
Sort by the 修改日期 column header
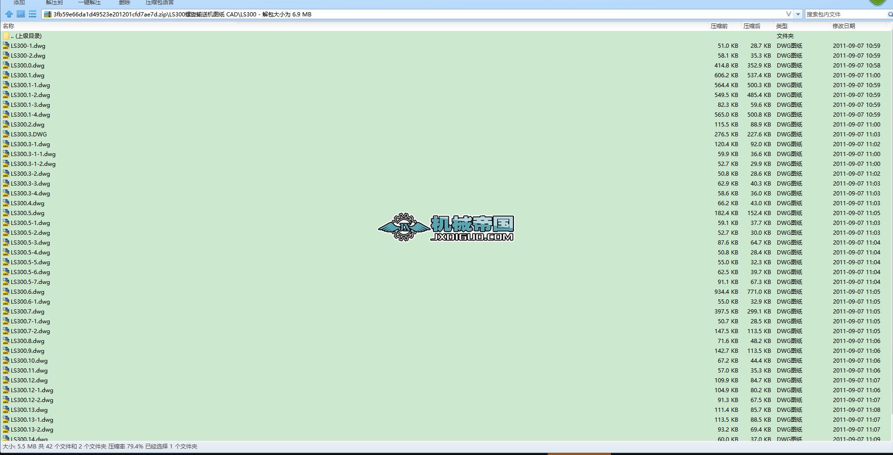point(844,26)
